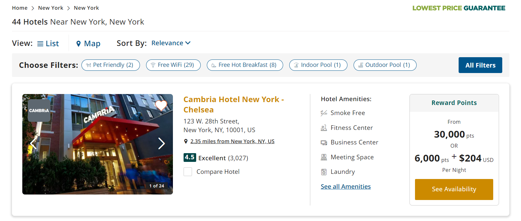The height and width of the screenshot is (221, 521).
Task: Click the previous photo arrow on hotel image
Action: [33, 143]
